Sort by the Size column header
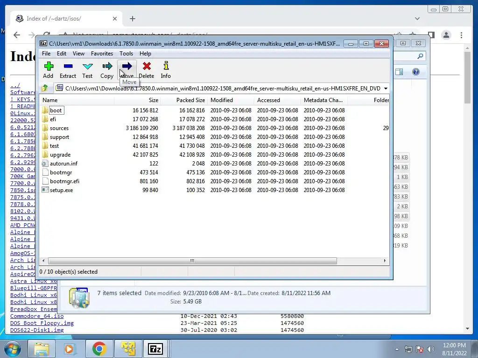Screen dimensions: 478x358 pyautogui.click(x=138, y=100)
